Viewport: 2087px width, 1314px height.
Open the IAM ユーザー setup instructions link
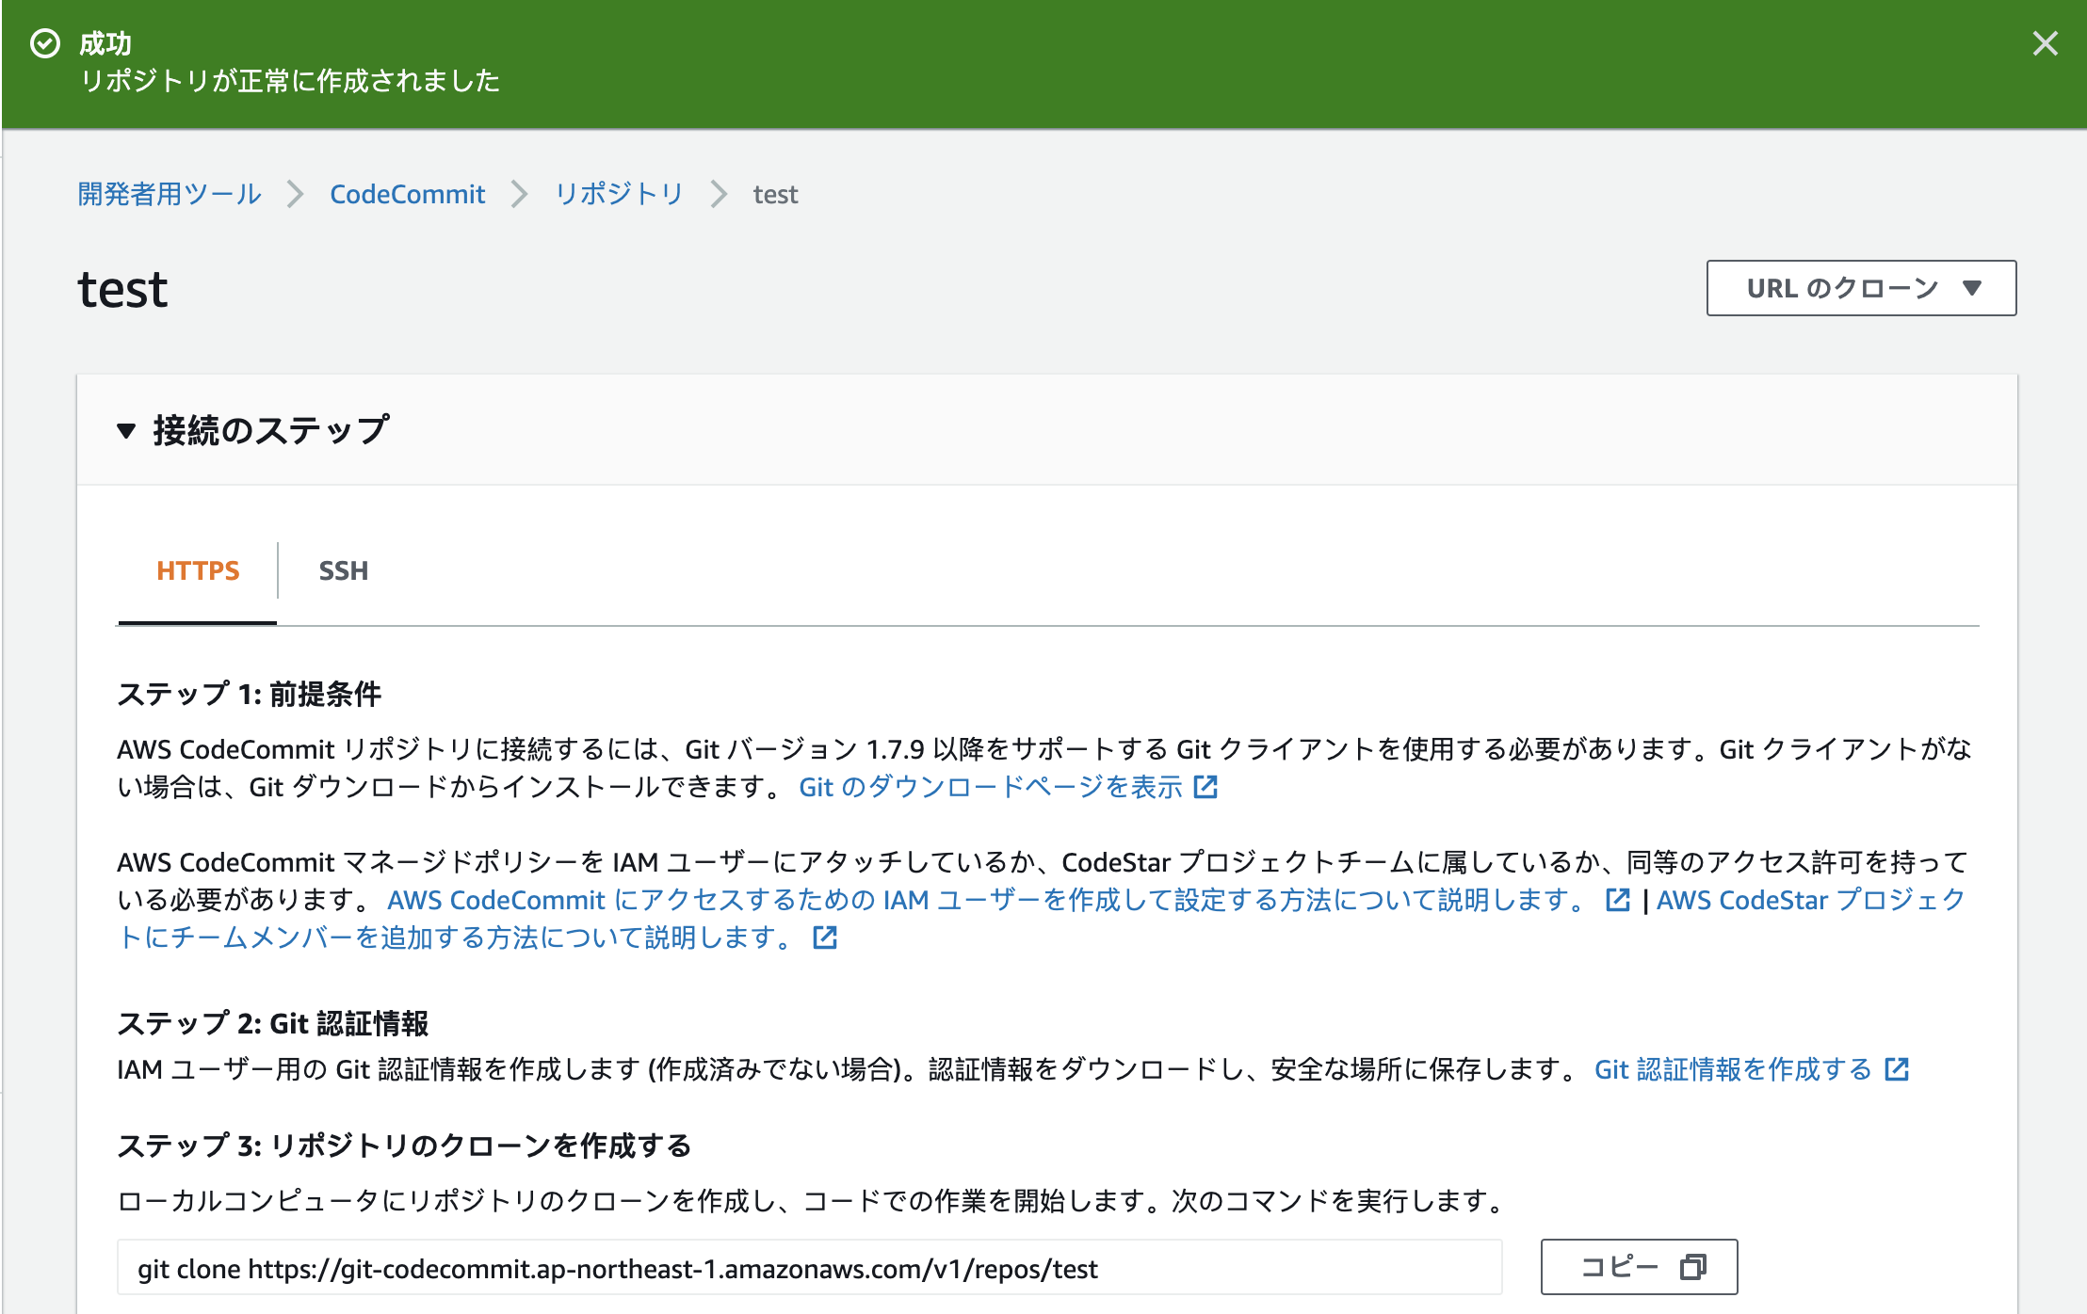(986, 900)
